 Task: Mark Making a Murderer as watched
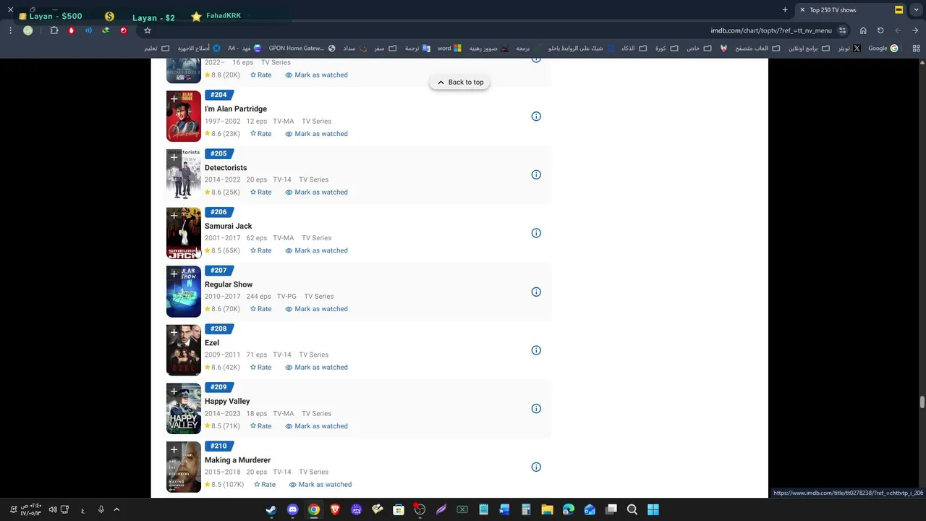pos(320,485)
